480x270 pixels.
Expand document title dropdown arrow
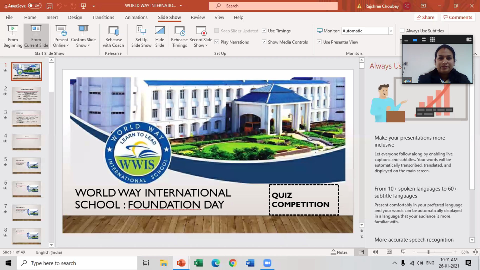(x=181, y=6)
